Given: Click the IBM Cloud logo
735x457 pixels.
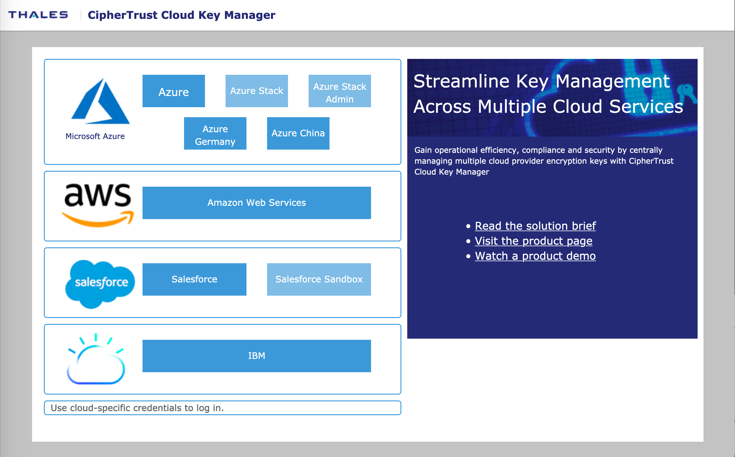Looking at the screenshot, I should (96, 359).
